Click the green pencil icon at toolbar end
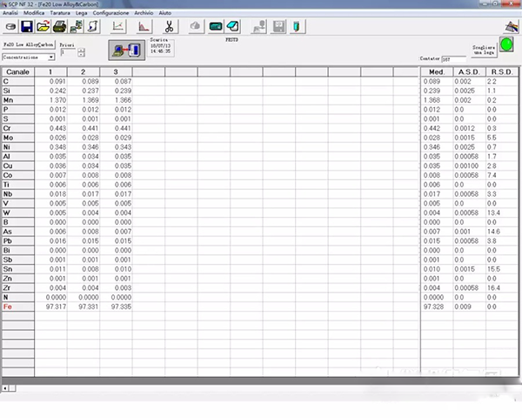This screenshot has height=418, width=522. click(297, 27)
